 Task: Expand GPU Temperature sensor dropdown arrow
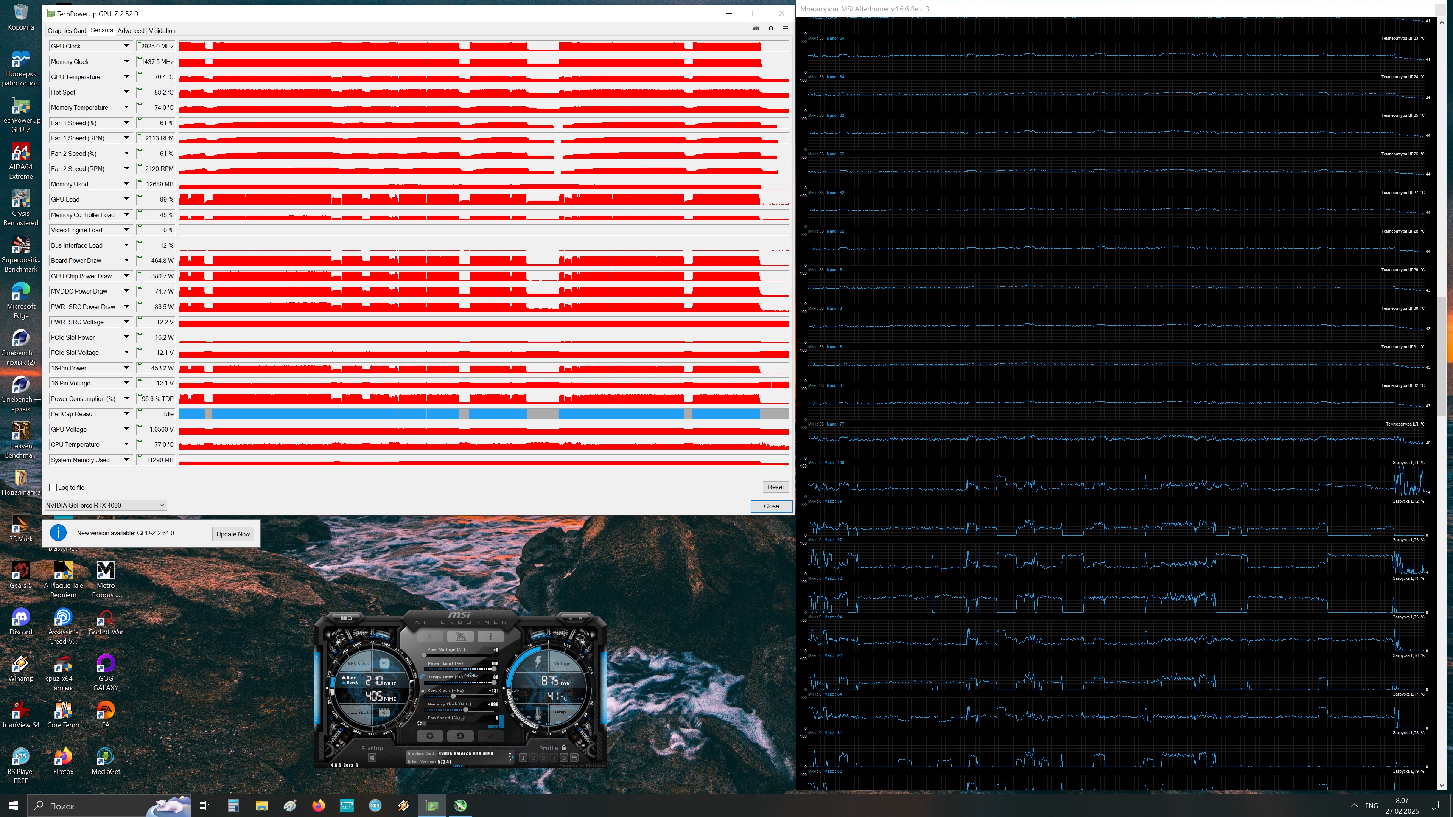(126, 77)
